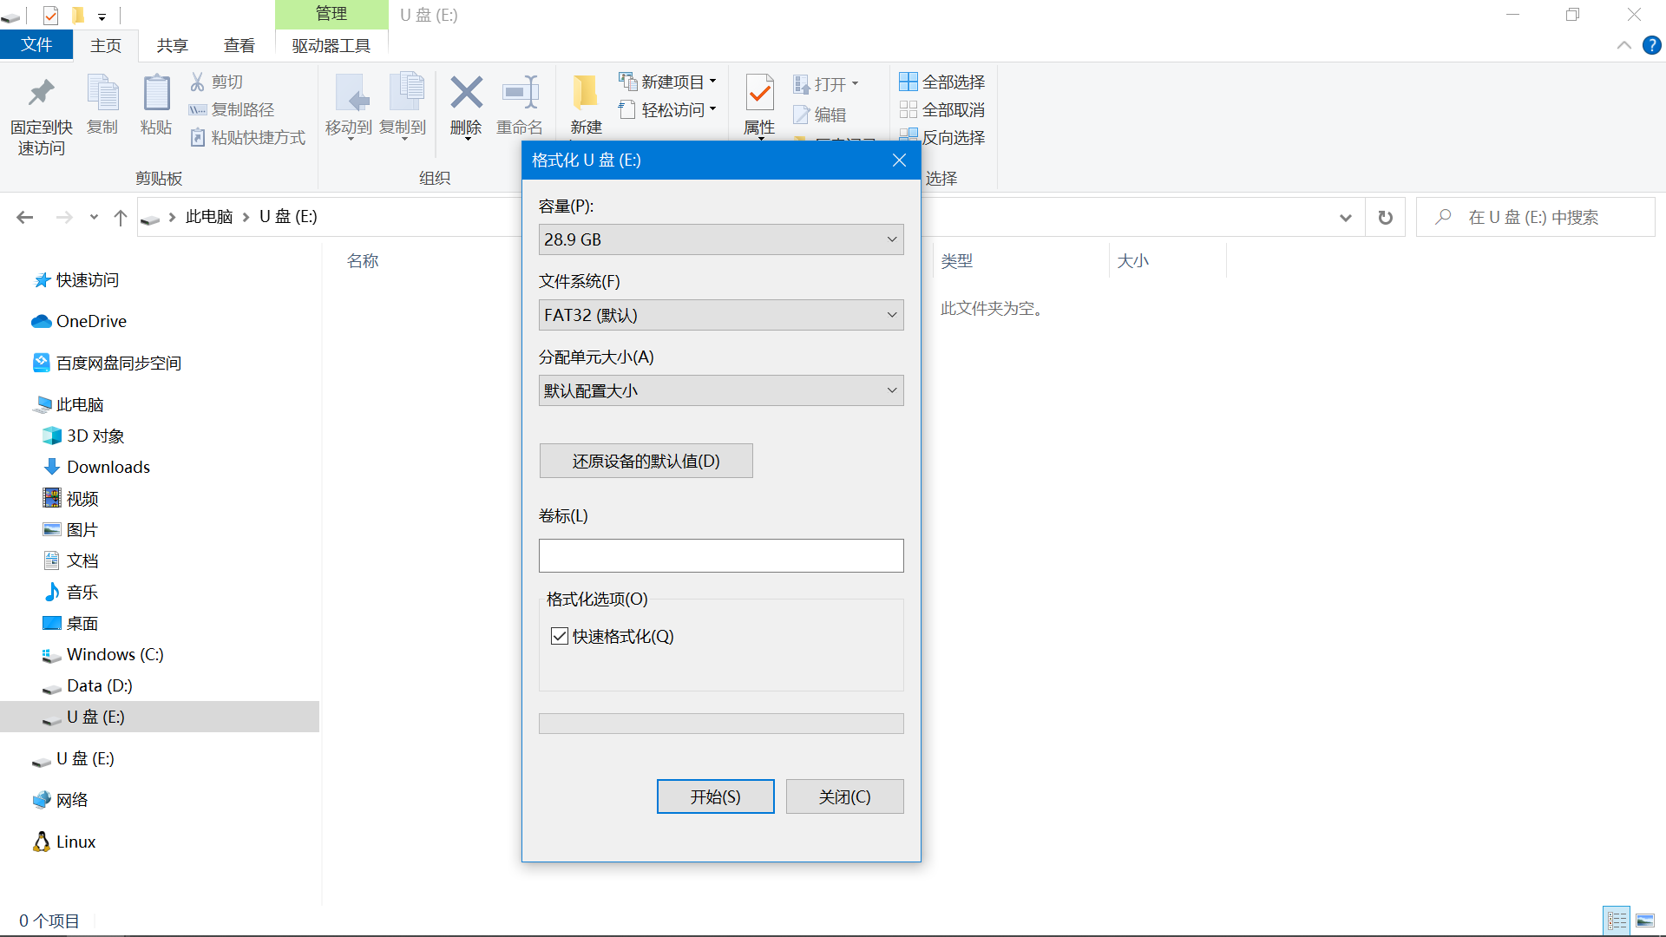Click the refresh icon beside address bar
The image size is (1666, 937).
pyautogui.click(x=1386, y=217)
